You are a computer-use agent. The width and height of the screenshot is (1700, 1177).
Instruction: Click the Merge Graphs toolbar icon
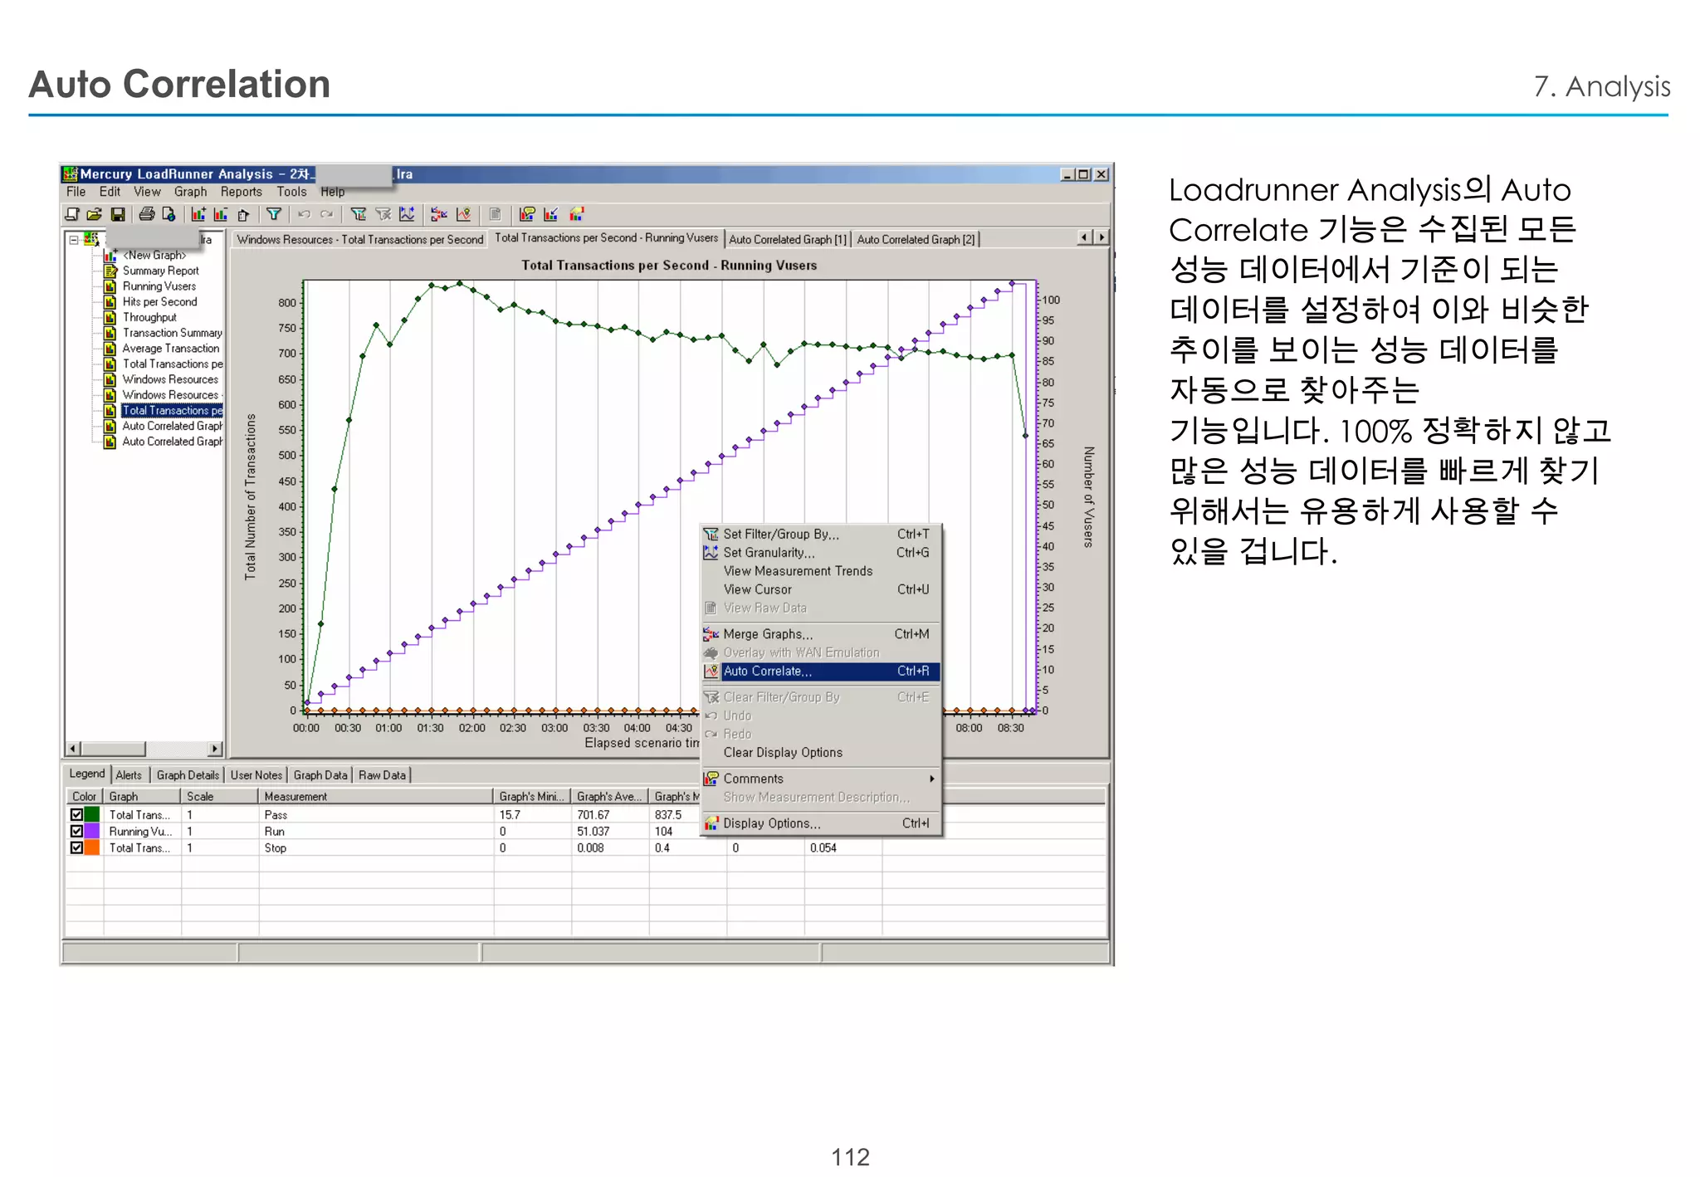(x=439, y=214)
